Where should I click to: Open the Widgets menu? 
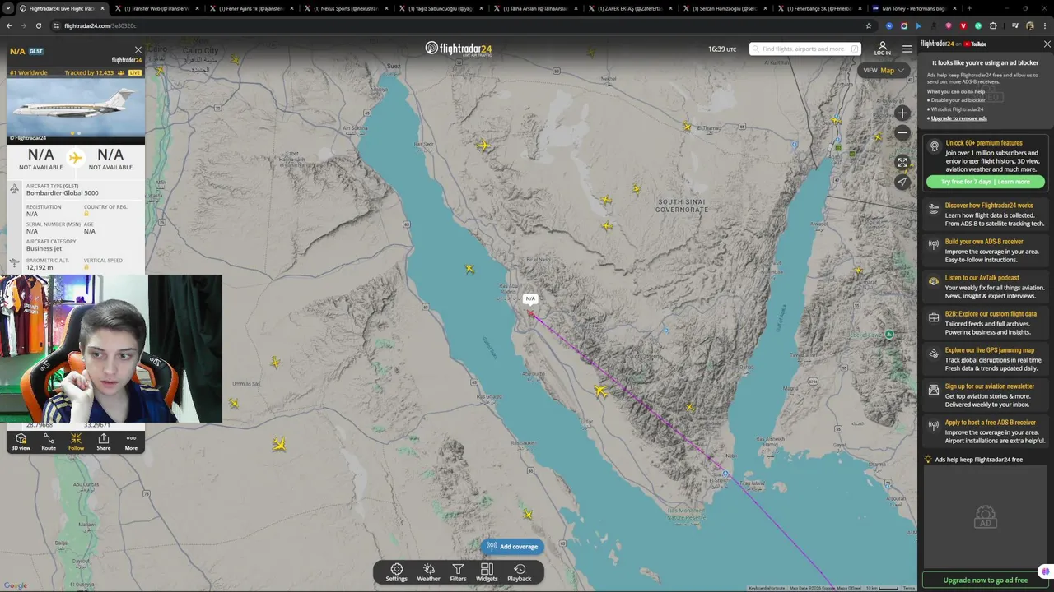pyautogui.click(x=487, y=572)
